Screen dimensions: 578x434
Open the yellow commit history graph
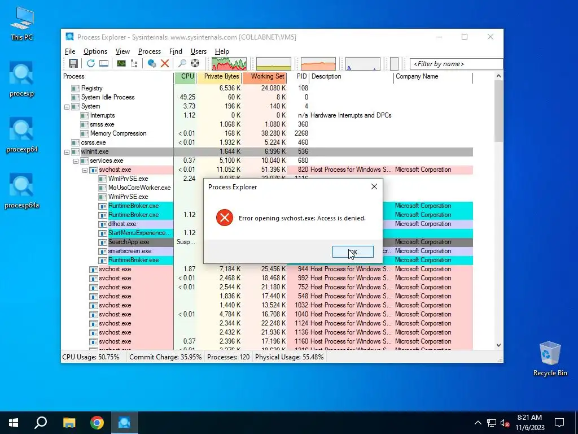pyautogui.click(x=274, y=64)
